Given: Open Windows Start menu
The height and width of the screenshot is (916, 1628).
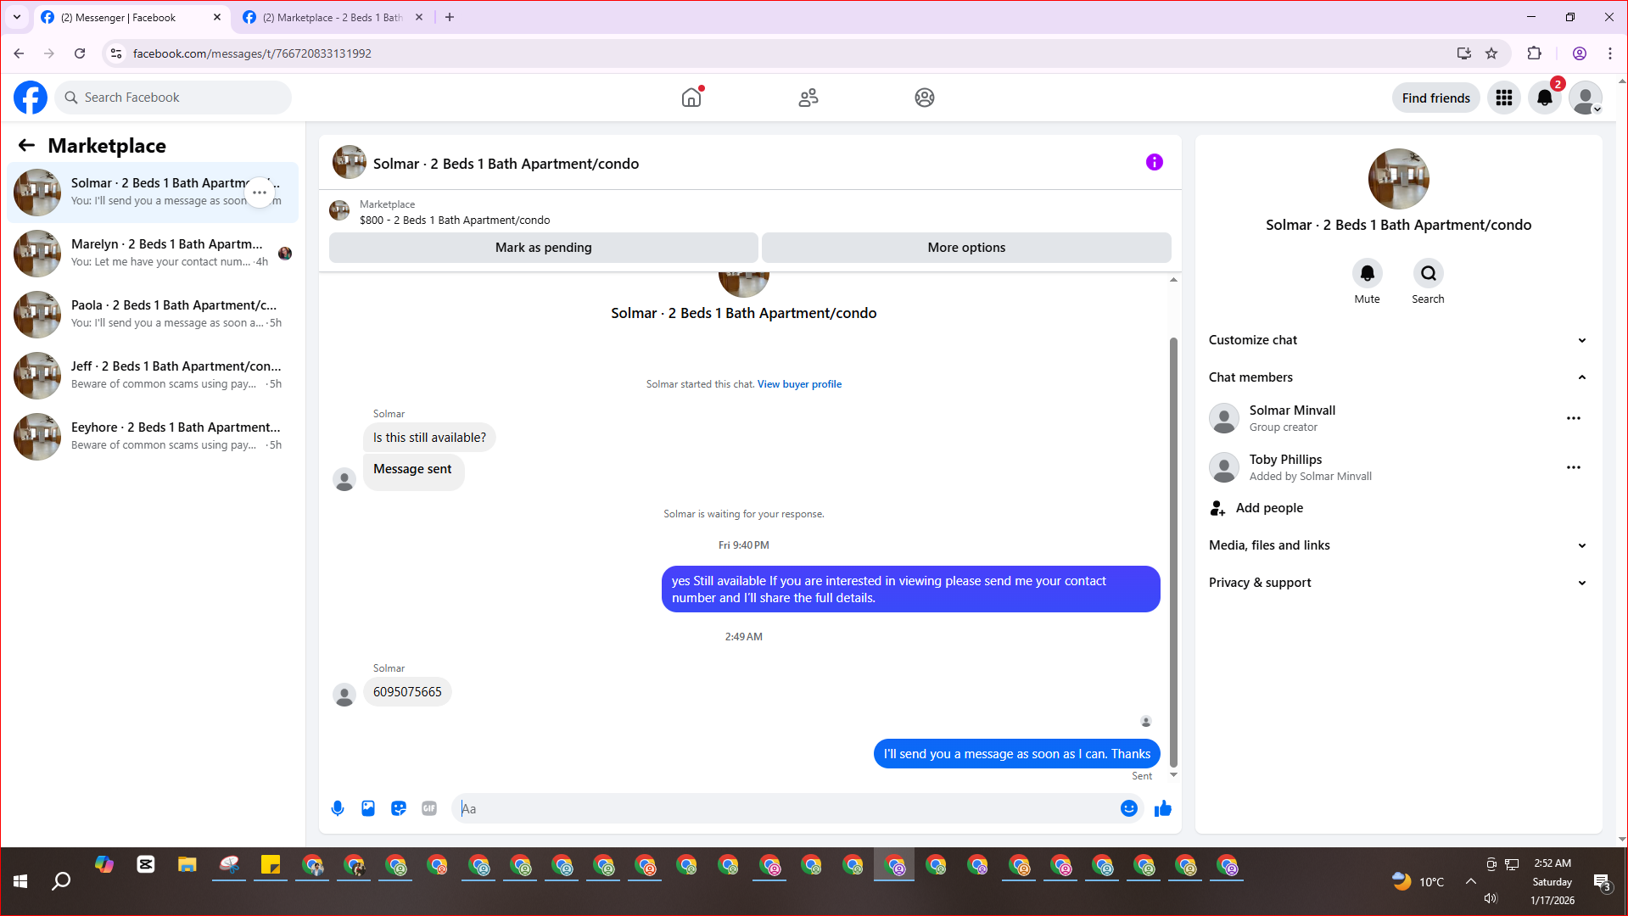Looking at the screenshot, I should tap(21, 881).
